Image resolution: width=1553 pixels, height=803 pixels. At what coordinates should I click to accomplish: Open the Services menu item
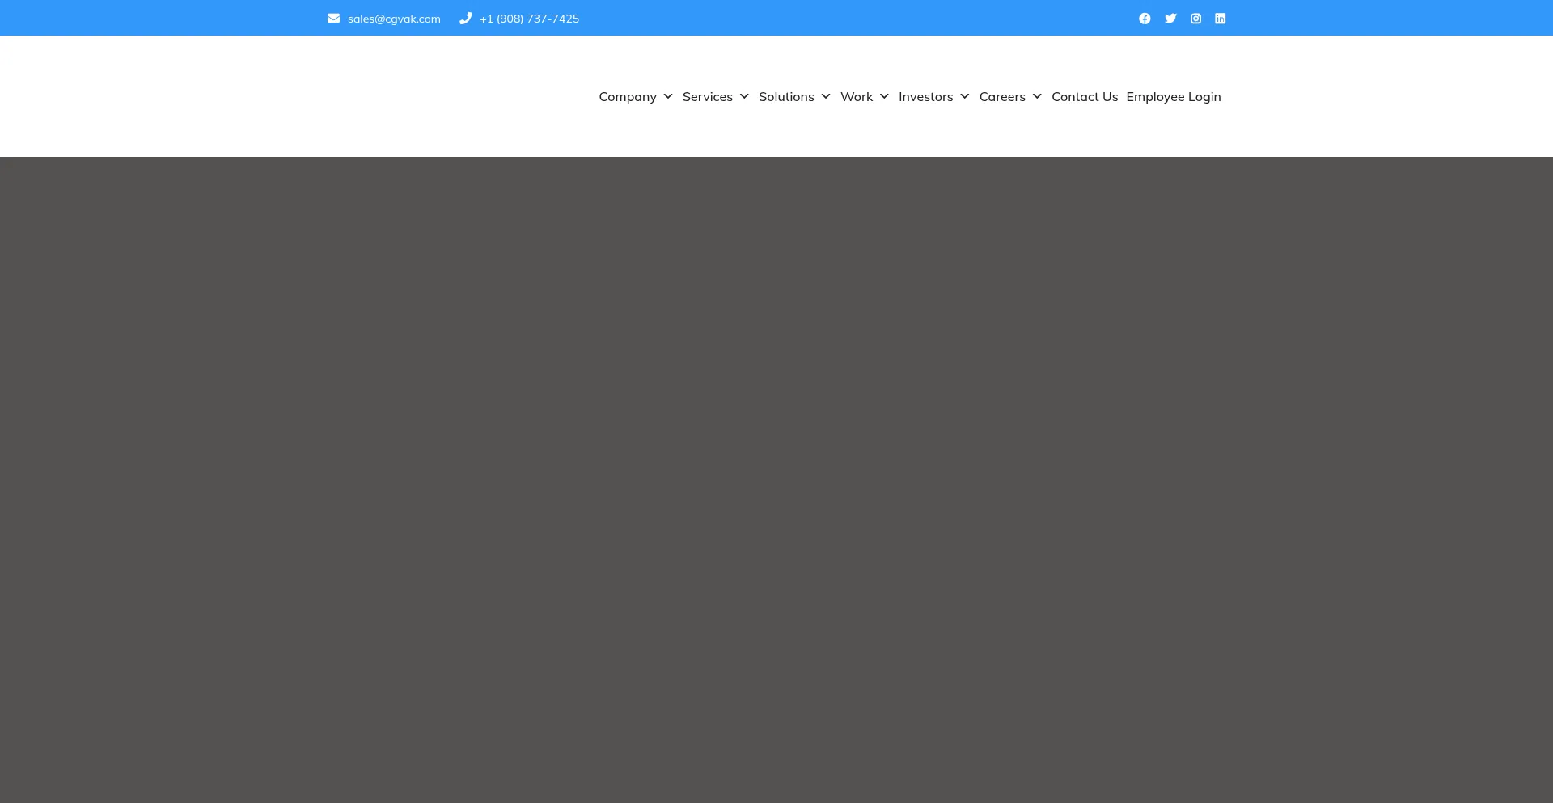coord(707,96)
